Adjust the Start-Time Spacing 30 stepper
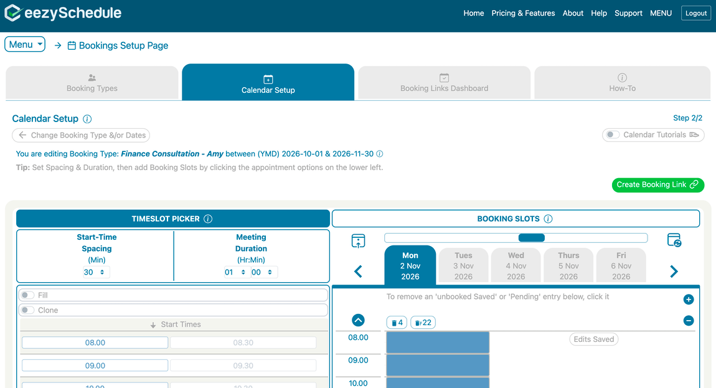The image size is (716, 388). (96, 272)
